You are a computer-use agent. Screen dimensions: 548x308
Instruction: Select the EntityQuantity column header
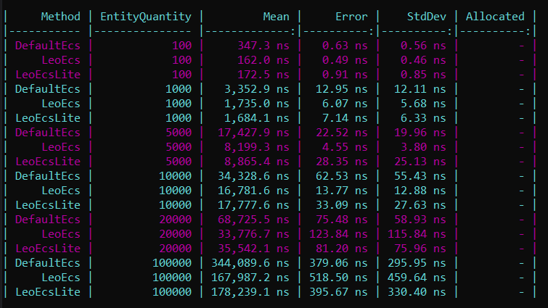[146, 17]
